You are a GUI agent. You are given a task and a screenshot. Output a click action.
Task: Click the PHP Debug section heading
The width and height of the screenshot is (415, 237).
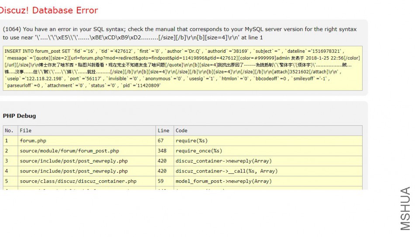click(x=19, y=116)
